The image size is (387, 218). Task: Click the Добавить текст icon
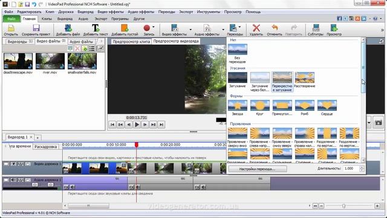[x=96, y=28]
